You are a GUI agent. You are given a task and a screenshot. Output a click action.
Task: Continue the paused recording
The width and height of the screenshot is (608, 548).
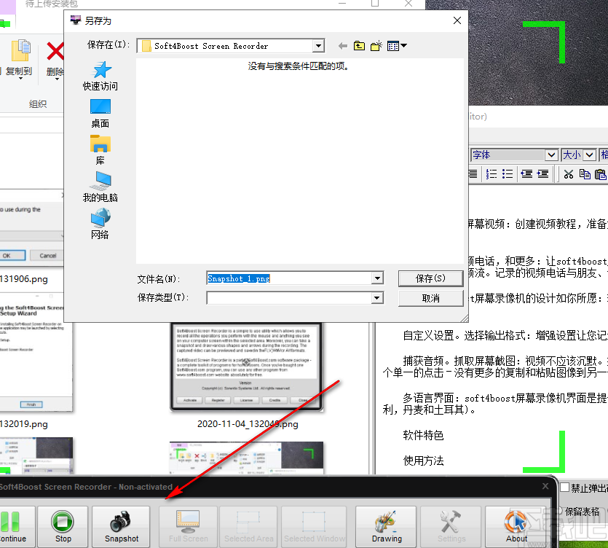click(11, 526)
